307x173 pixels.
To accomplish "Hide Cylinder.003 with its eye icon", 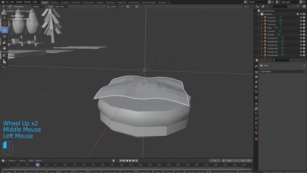I will pyautogui.click(x=301, y=45).
